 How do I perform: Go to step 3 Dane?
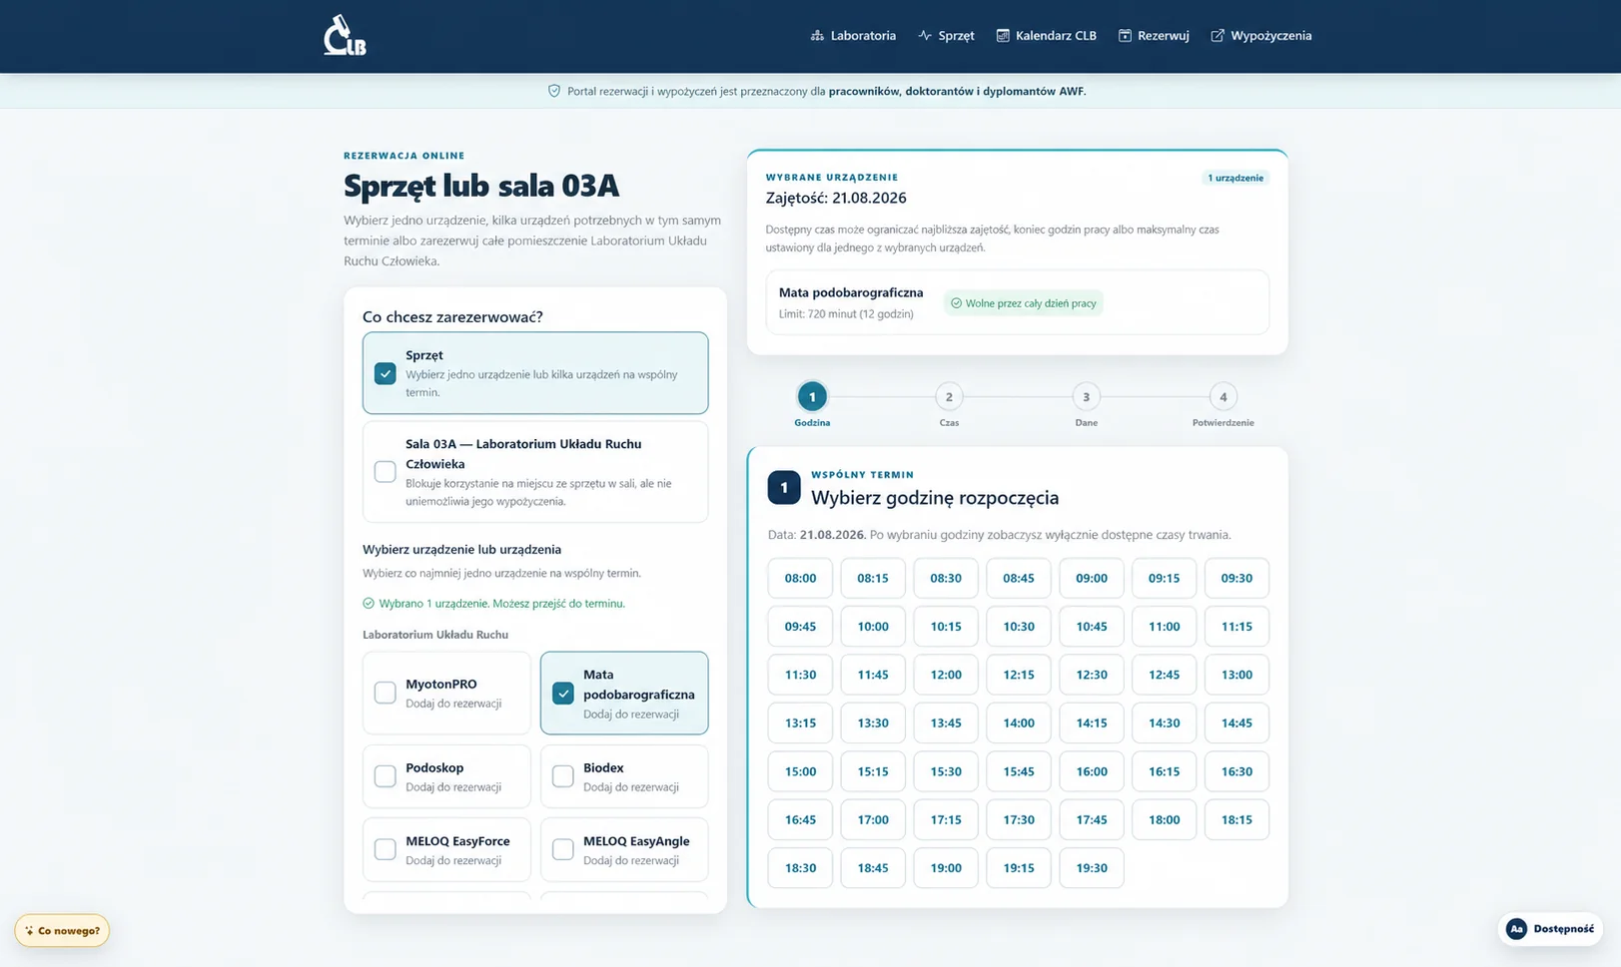1087,397
